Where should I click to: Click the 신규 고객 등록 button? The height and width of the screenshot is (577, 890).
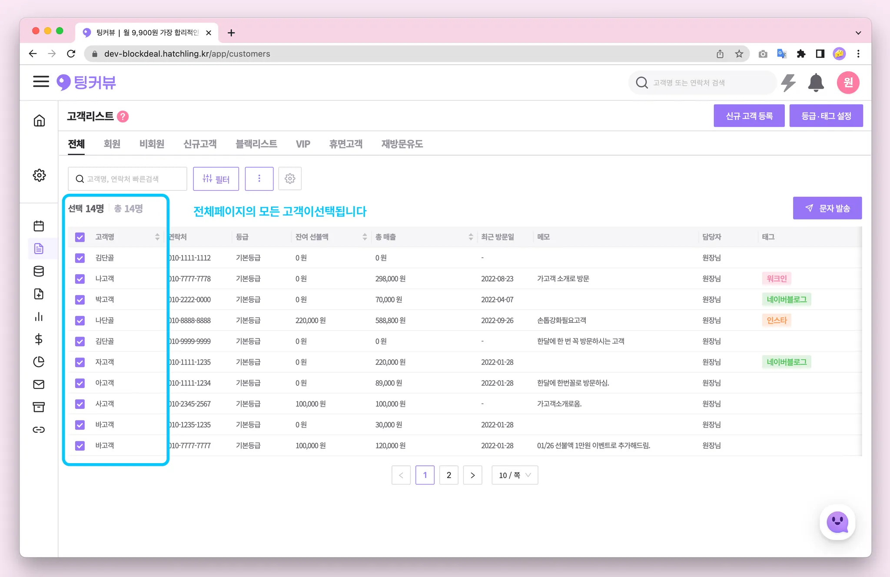(749, 116)
